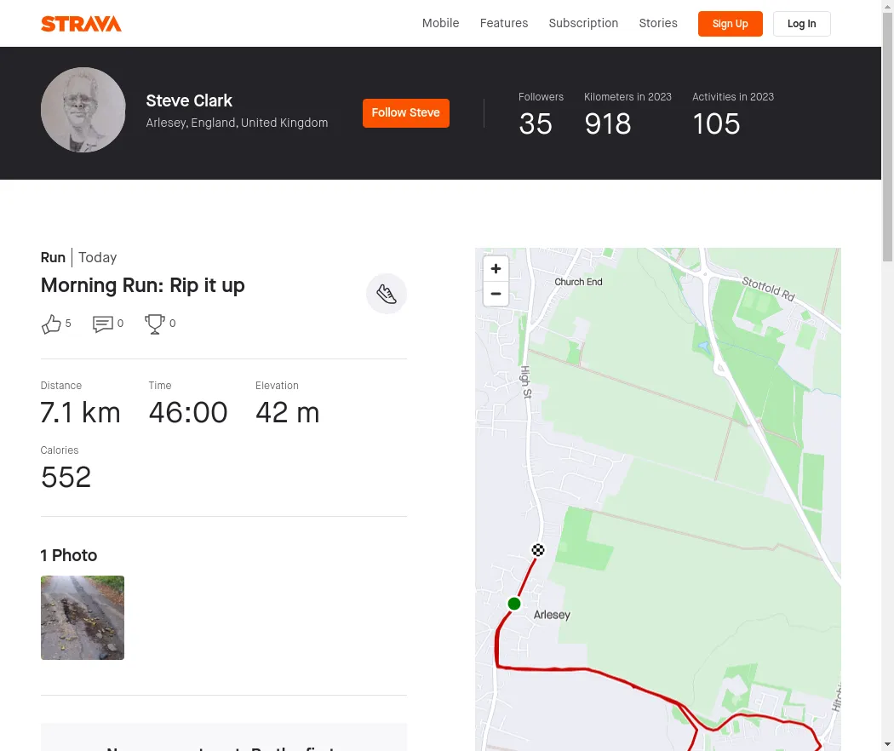894x751 pixels.
Task: Go to the Subscription page
Action: click(583, 24)
